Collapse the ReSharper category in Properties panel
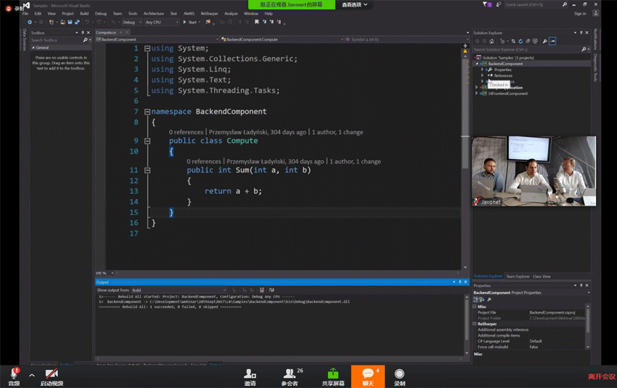The image size is (617, 388). click(475, 324)
